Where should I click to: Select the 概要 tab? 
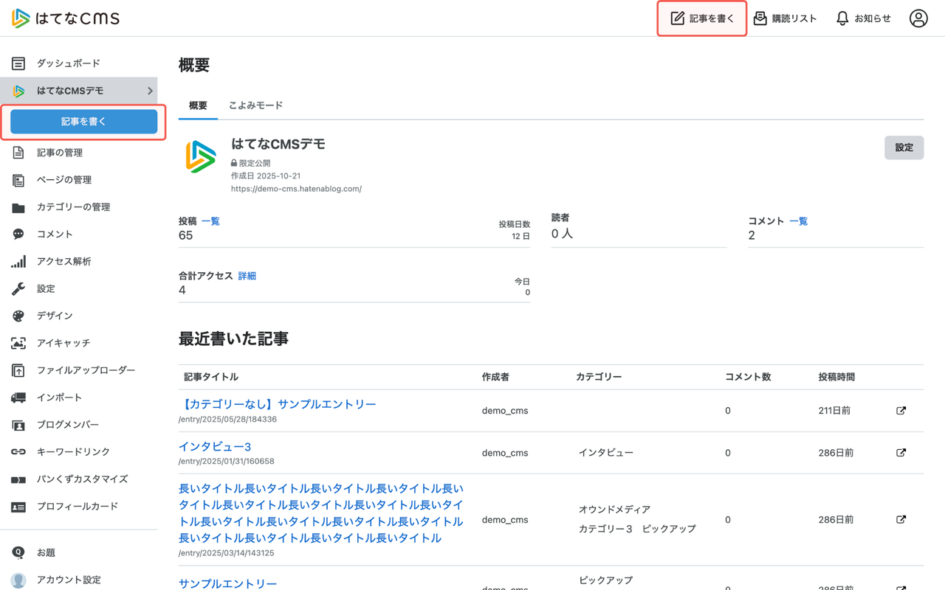click(197, 105)
